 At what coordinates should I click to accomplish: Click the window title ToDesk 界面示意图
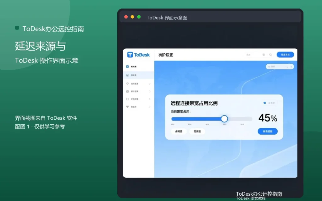(x=167, y=18)
